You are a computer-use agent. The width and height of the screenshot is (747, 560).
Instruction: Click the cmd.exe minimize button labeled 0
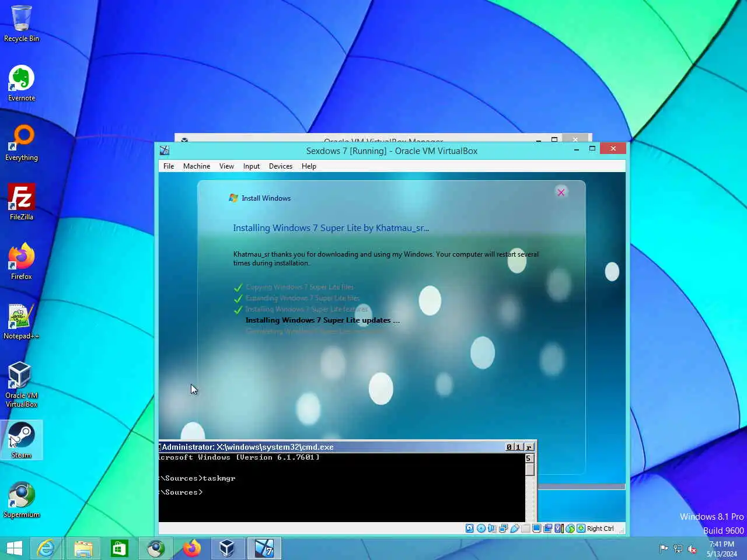(509, 447)
